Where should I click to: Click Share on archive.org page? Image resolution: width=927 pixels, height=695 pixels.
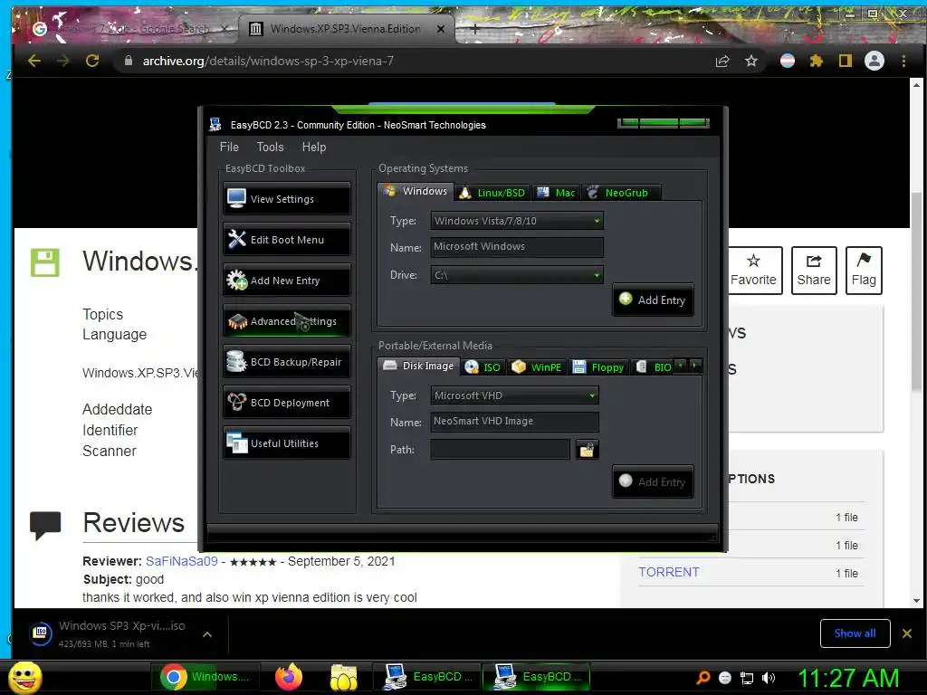(x=814, y=271)
